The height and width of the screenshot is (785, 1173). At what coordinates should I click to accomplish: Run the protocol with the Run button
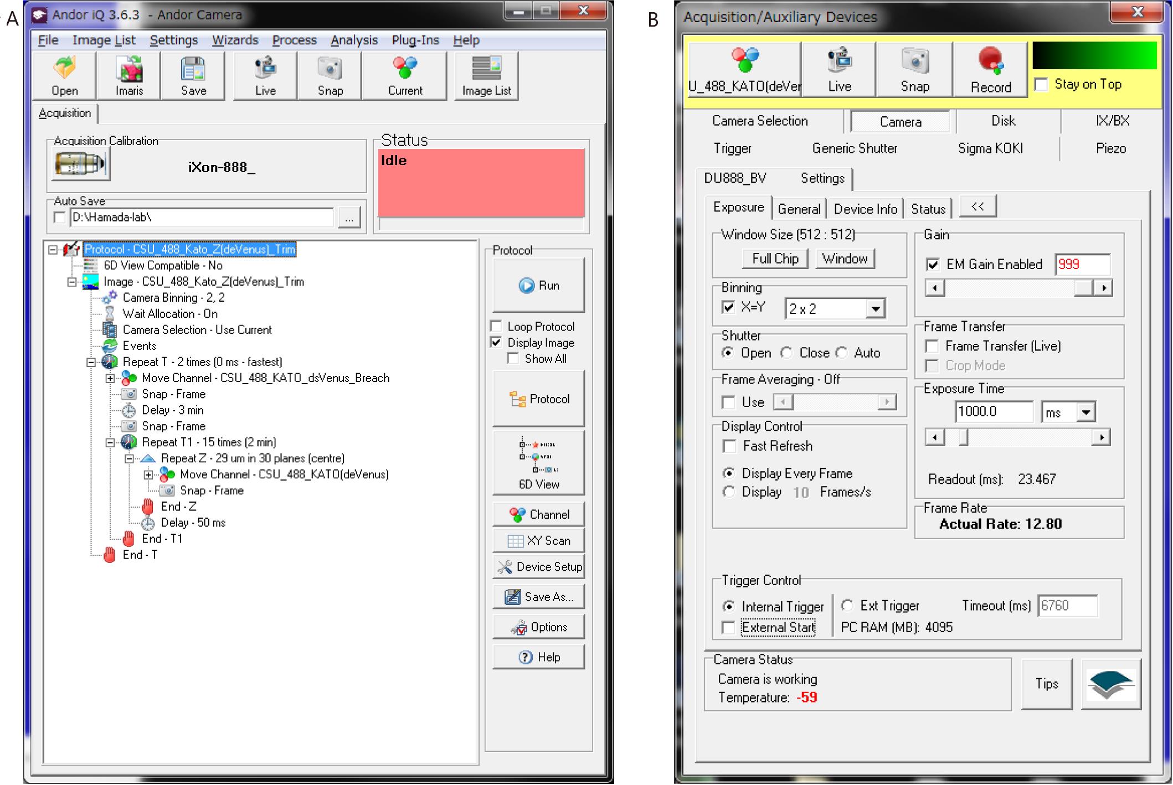click(x=538, y=286)
